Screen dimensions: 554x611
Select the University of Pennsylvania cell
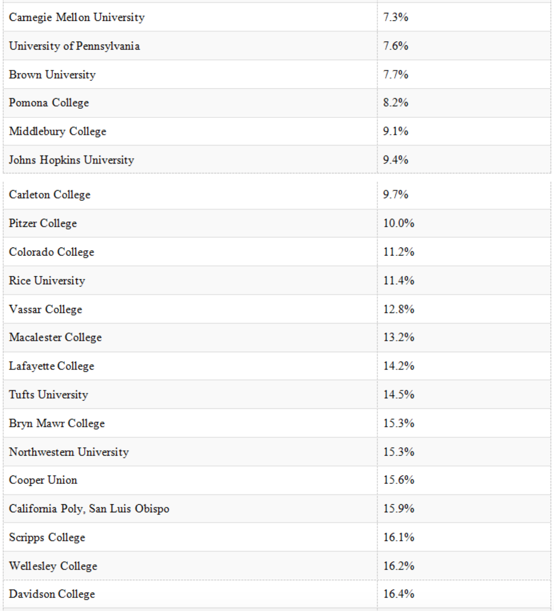tap(74, 46)
